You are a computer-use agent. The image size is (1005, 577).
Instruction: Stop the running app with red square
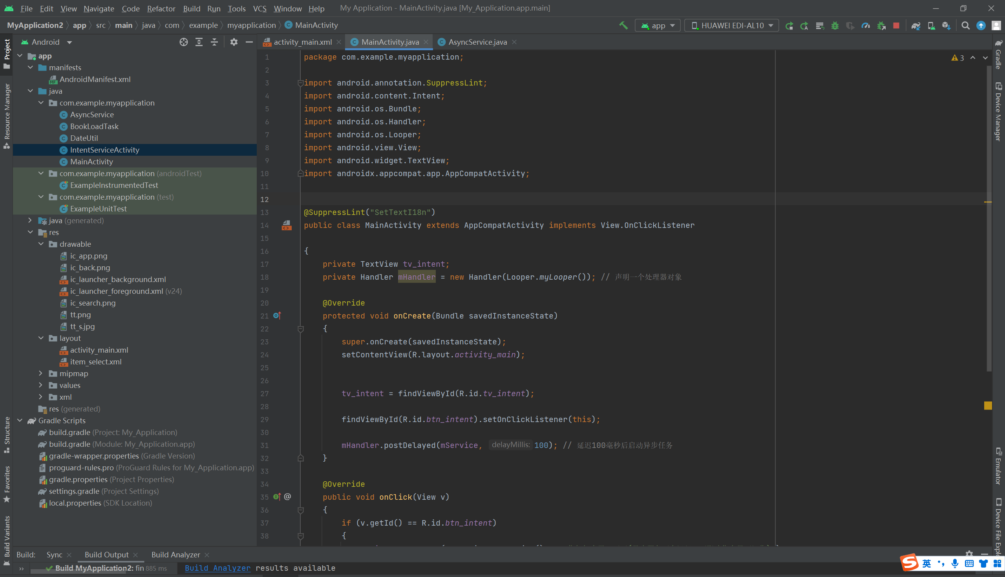tap(896, 25)
